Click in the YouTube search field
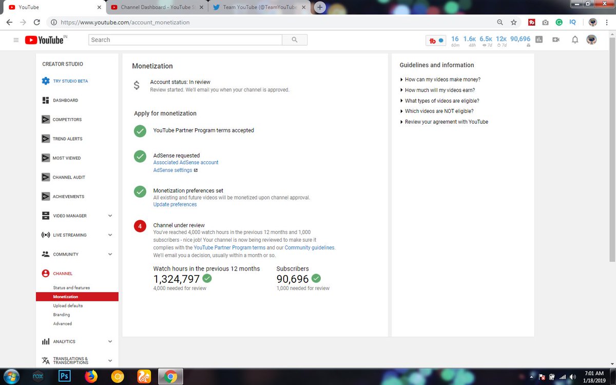This screenshot has width=616, height=385. coord(185,40)
